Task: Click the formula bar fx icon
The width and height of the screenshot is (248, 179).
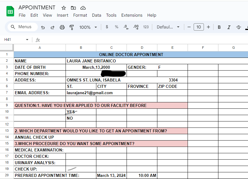Action: 38,40
